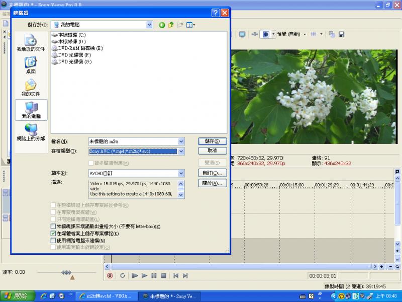This screenshot has width=402, height=302.
Task: Switch to the 未標題的 Sony Vegas taskbar window
Action: (168, 296)
